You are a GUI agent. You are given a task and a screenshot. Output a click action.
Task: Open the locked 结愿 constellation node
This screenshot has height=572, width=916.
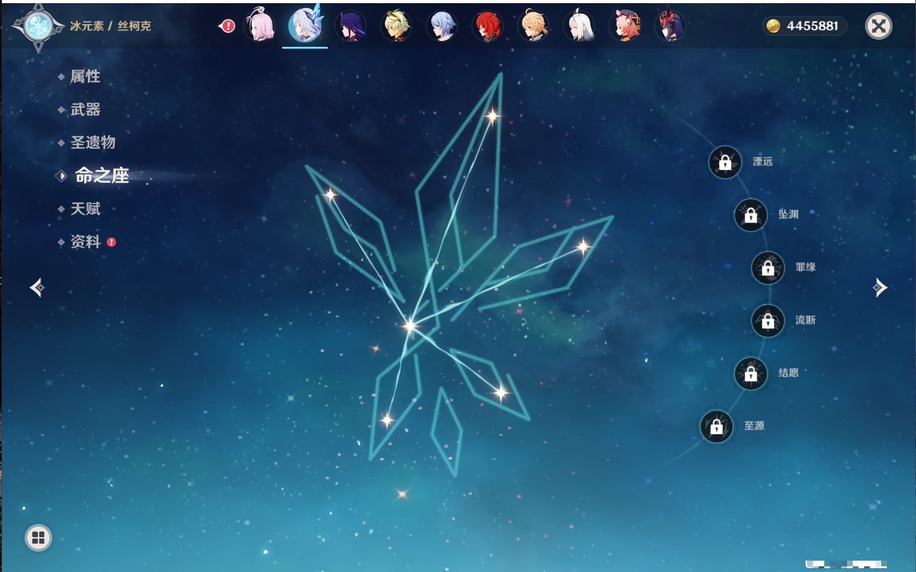point(750,374)
